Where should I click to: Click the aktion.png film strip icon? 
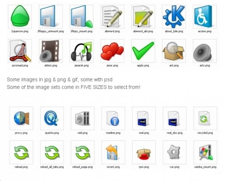tap(51, 51)
